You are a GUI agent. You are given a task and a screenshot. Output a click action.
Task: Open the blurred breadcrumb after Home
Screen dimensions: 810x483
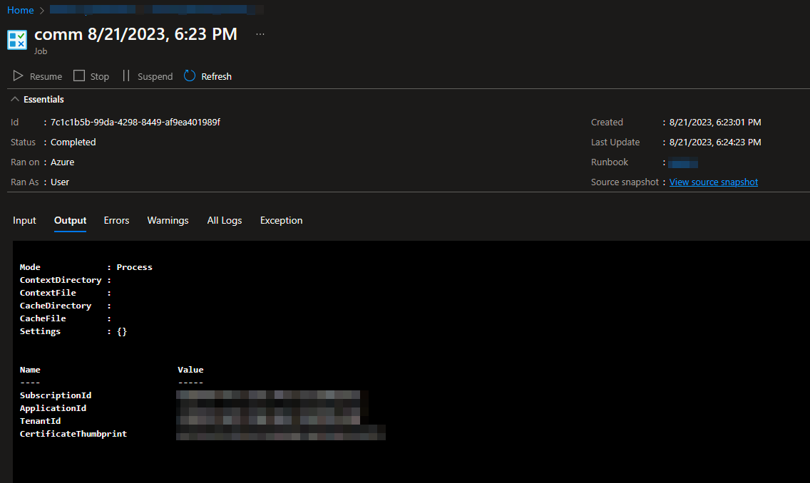pyautogui.click(x=157, y=9)
